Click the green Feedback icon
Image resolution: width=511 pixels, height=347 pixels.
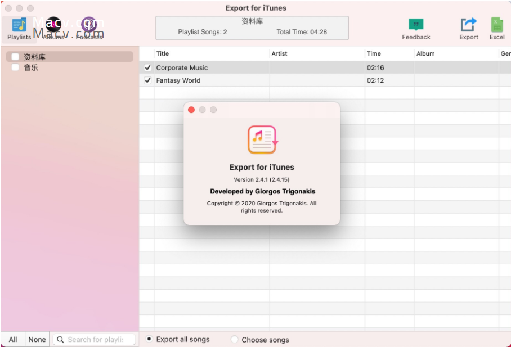(415, 24)
